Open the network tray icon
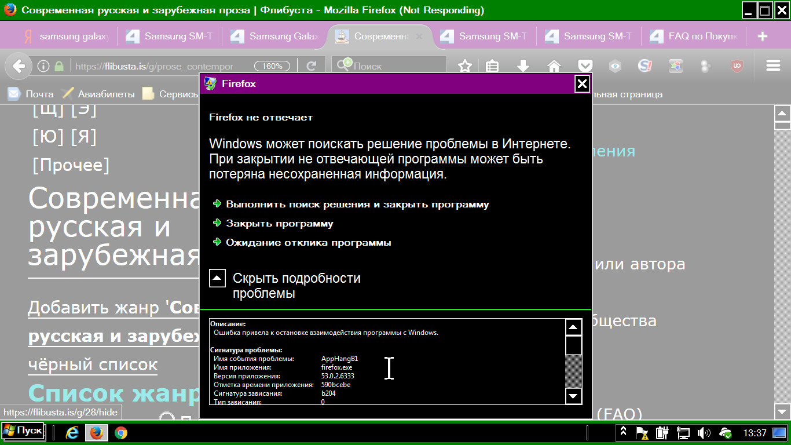 [683, 432]
